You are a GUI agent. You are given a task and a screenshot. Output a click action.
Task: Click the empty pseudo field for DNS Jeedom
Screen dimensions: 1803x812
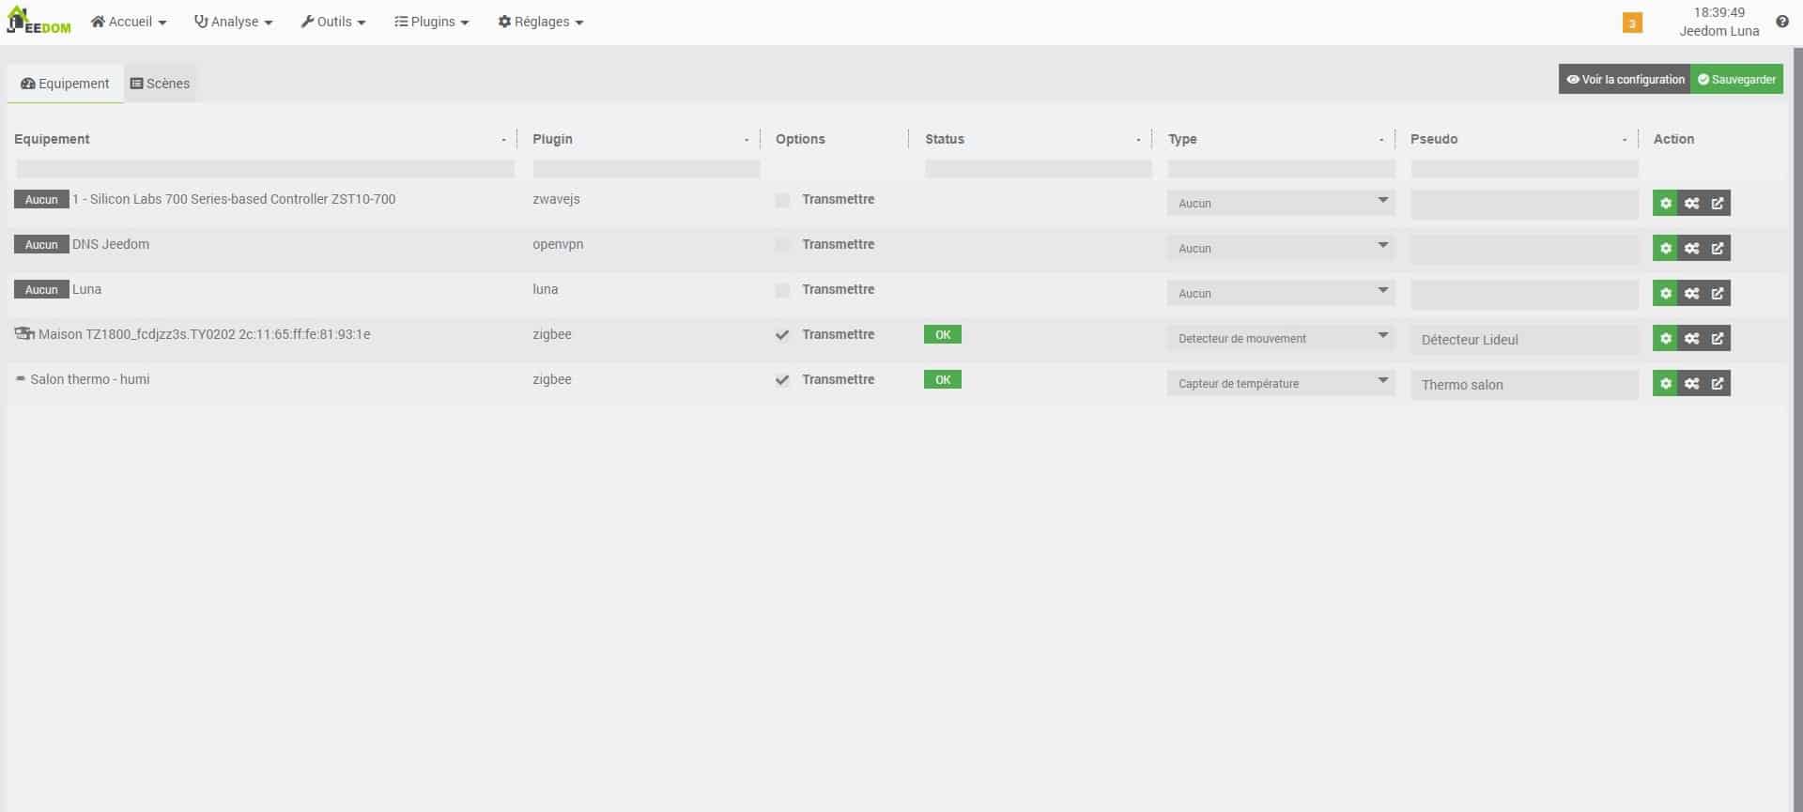point(1524,250)
